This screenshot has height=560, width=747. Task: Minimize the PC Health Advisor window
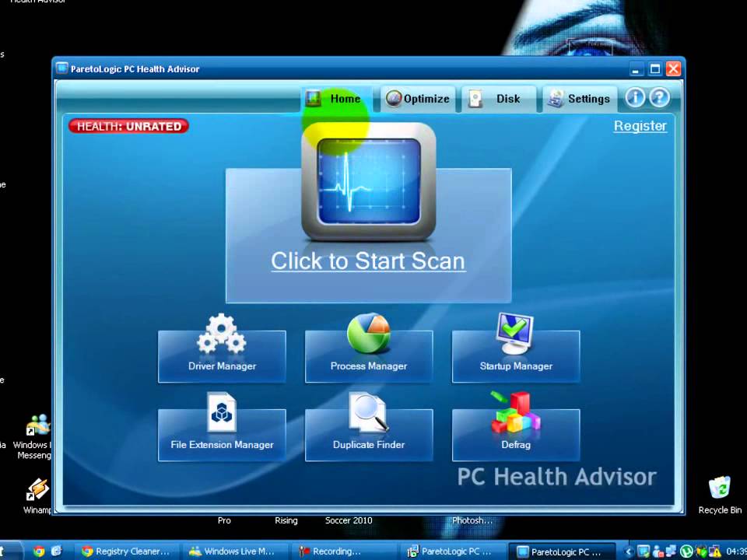(x=636, y=69)
